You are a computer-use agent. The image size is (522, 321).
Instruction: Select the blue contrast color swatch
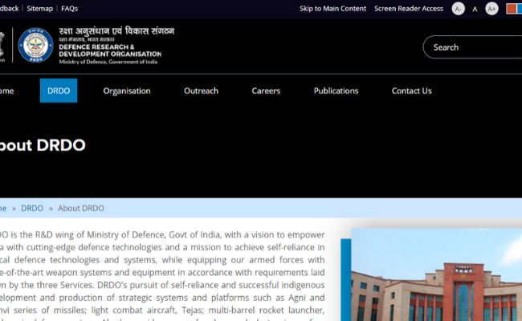click(x=520, y=9)
